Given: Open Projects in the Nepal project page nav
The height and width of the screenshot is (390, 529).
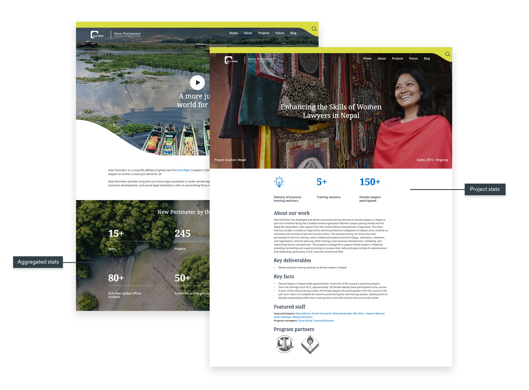Looking at the screenshot, I should pyautogui.click(x=397, y=58).
